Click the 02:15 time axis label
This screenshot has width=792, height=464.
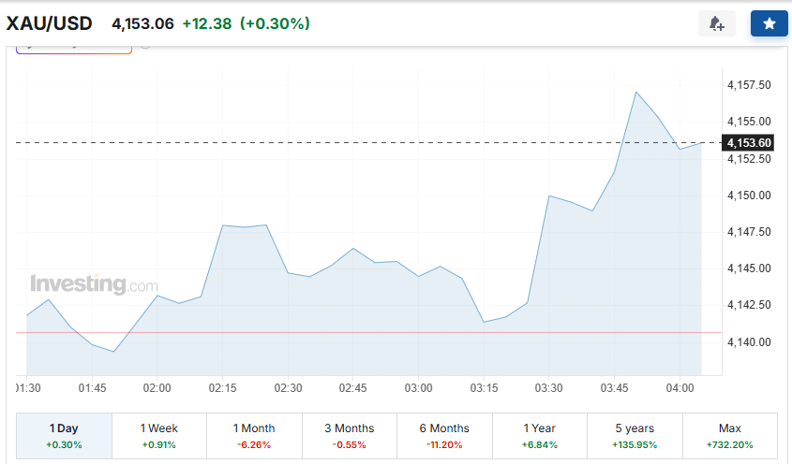point(223,388)
